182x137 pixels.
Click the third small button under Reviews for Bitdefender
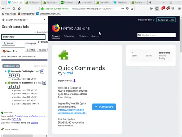[x=17, y=87]
